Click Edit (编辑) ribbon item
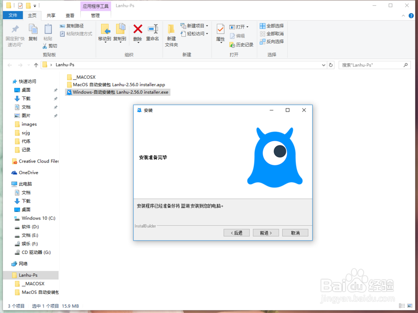 pos(237,36)
